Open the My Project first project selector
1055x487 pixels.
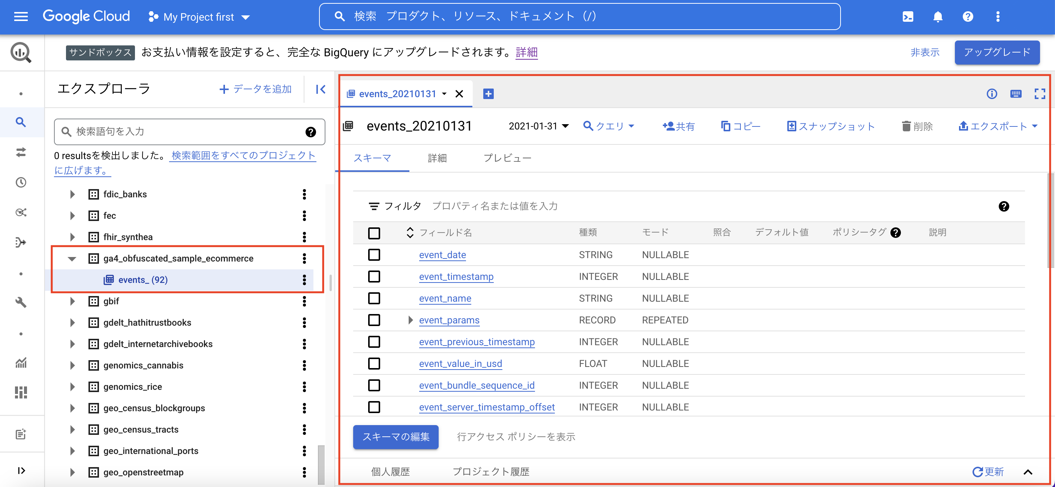click(199, 17)
